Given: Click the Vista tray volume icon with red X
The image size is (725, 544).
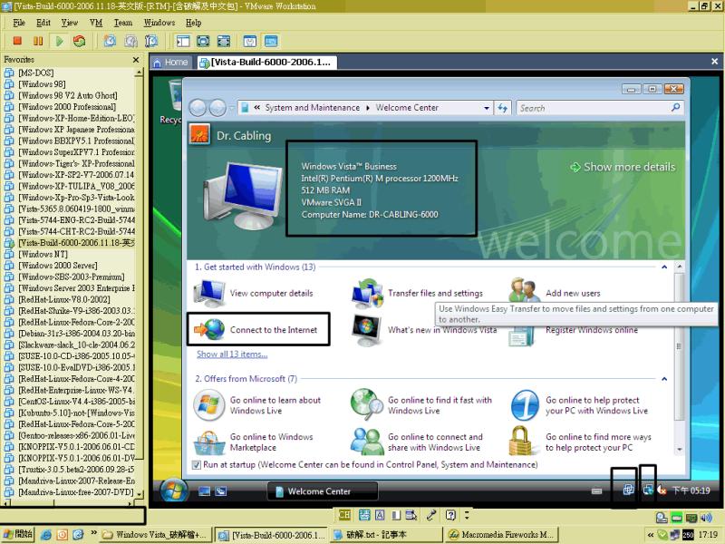Looking at the screenshot, I should [662, 491].
